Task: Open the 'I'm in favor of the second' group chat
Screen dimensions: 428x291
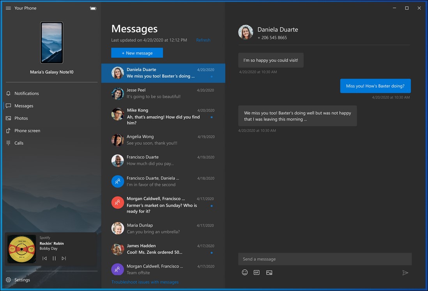Action: [163, 181]
